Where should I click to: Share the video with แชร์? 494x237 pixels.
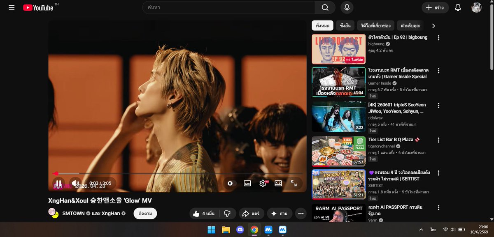click(251, 214)
